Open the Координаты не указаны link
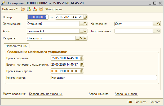164x106 pixels. click(46, 94)
